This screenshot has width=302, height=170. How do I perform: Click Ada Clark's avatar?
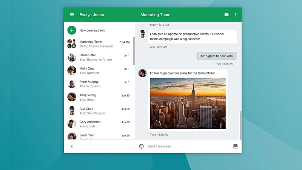tap(72, 111)
